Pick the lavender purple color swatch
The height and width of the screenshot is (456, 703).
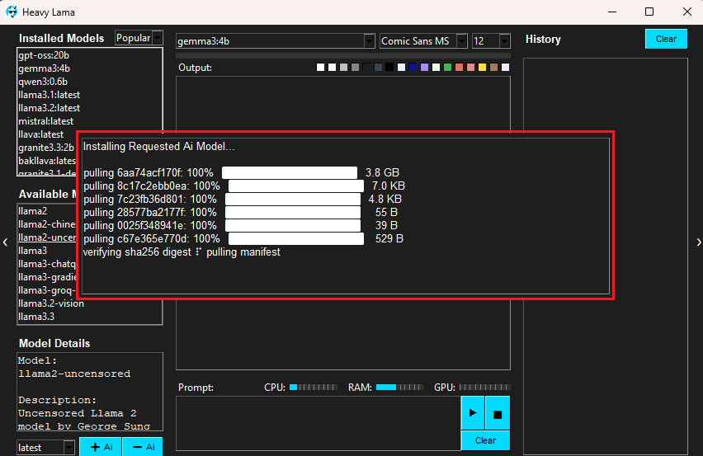[x=425, y=67]
